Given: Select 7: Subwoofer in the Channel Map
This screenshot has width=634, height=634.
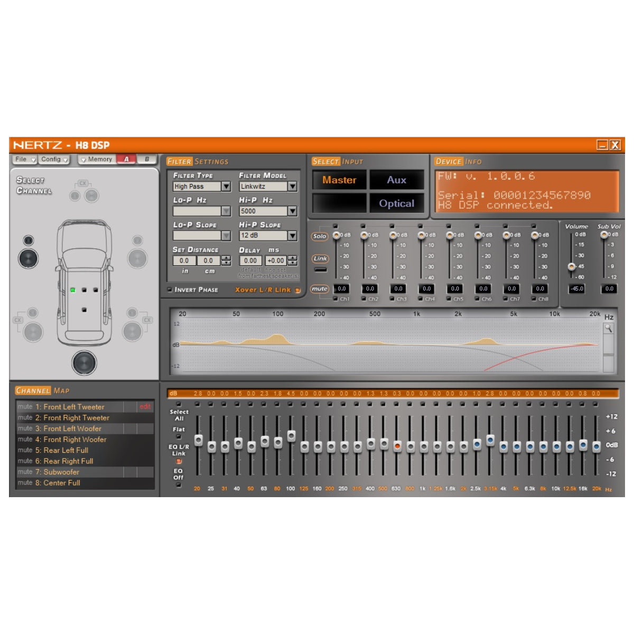Looking at the screenshot, I should 61,472.
